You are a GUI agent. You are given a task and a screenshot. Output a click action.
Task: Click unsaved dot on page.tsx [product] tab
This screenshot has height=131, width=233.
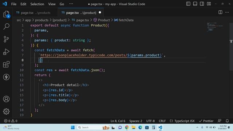coord(100,12)
